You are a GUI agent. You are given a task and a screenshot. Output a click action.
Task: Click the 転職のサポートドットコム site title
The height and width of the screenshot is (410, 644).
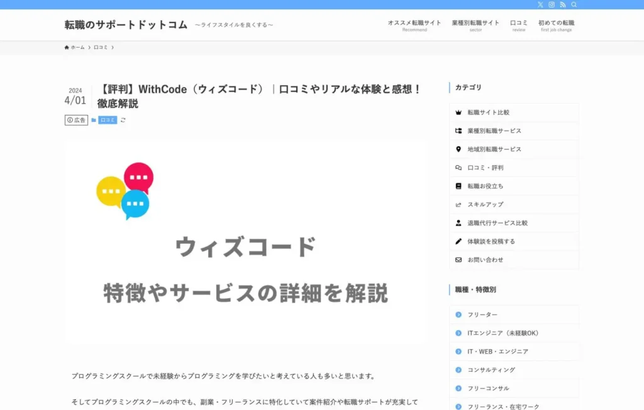tap(126, 25)
